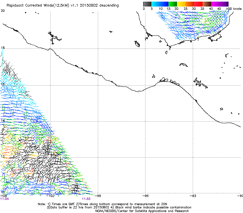Click the legend number '10'
243x213 pixels.
pyautogui.click(x=161, y=9)
